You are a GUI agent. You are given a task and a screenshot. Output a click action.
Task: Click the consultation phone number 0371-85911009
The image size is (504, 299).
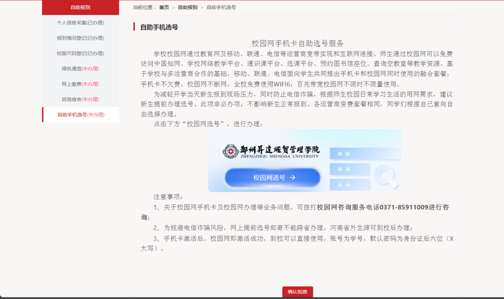click(x=404, y=207)
